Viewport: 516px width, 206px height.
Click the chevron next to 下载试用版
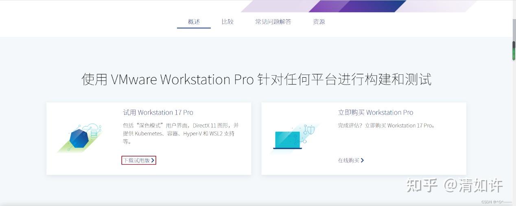153,160
